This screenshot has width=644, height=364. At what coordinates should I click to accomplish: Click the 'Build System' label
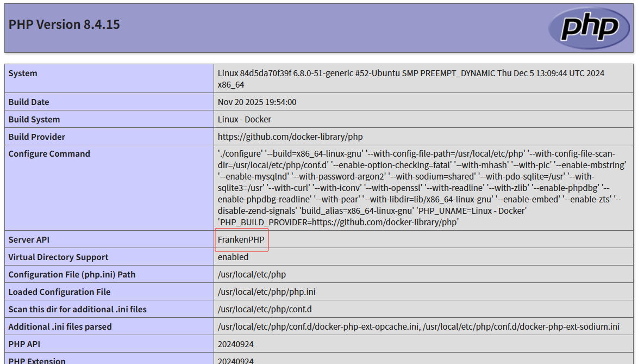34,119
